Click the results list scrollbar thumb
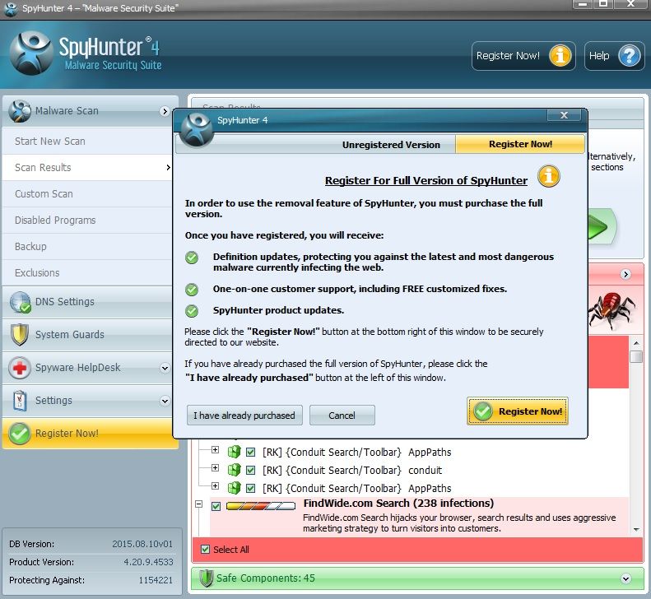The width and height of the screenshot is (651, 599). click(x=636, y=356)
